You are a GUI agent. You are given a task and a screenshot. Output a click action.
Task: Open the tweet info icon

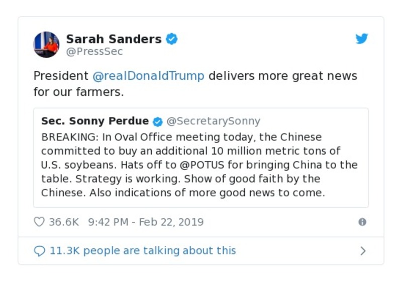(x=362, y=222)
